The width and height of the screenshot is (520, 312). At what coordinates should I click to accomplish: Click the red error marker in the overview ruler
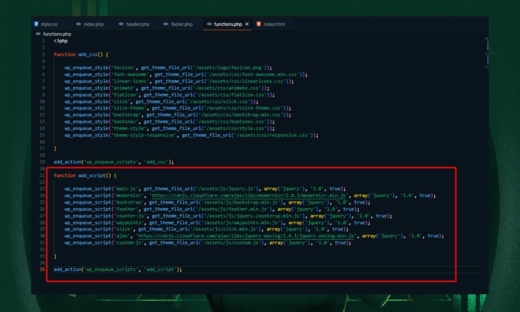click(487, 39)
